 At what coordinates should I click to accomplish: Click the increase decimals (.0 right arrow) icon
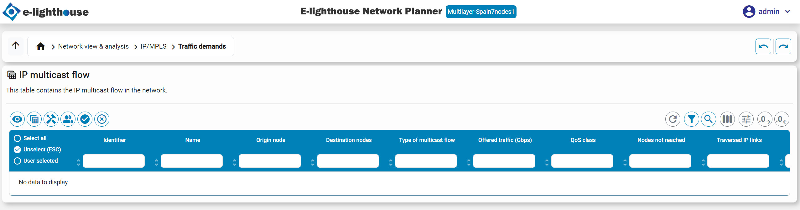click(764, 119)
